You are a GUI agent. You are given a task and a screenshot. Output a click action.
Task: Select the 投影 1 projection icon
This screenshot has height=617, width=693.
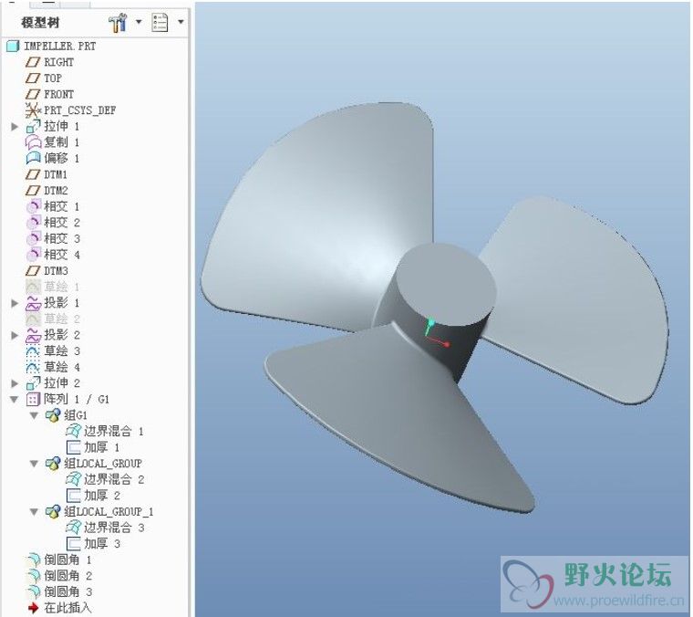[33, 303]
